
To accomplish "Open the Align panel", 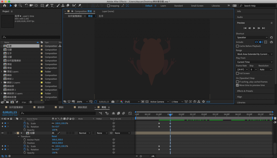I will 239,97.
